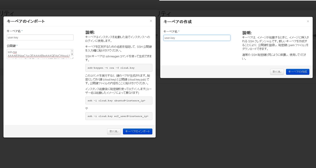Click 取り消し button in the import dialog
This screenshot has width=316, height=168.
(x=114, y=131)
